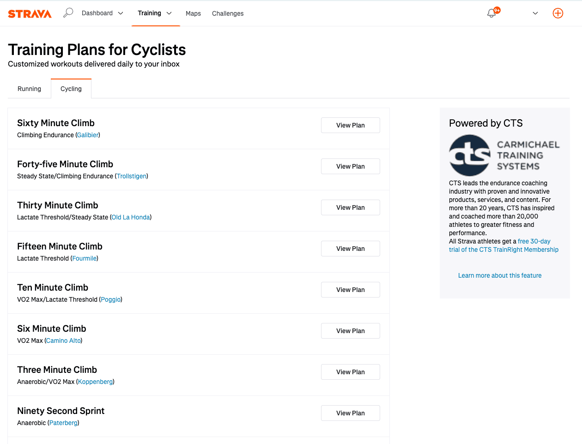Open the Challenges page
Screen dimensions: 582x444
228,13
